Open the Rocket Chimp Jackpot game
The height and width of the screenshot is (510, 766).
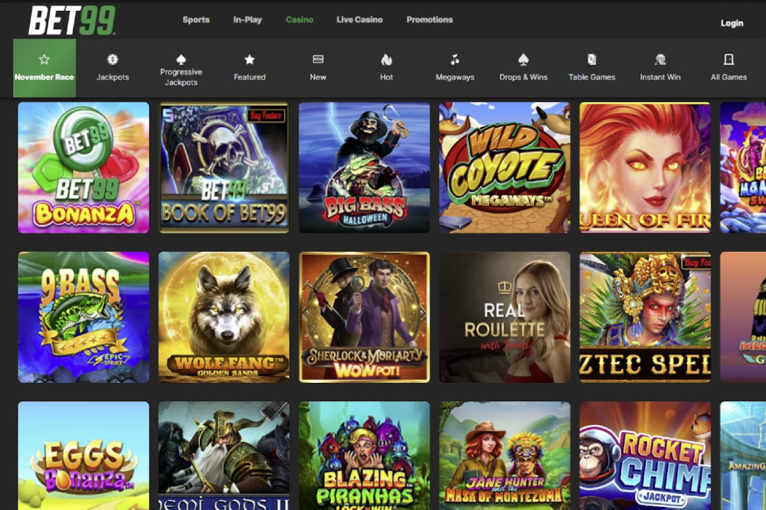click(645, 456)
